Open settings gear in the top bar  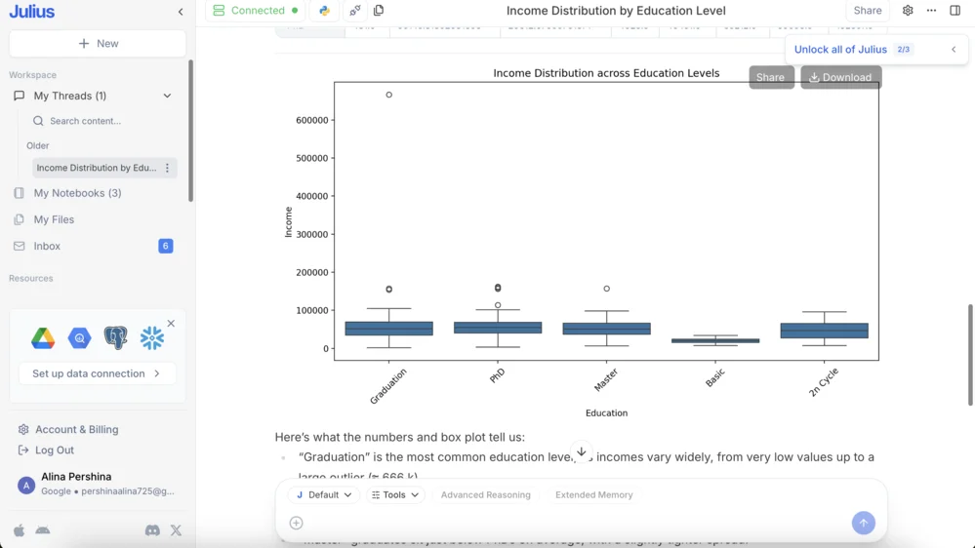click(x=908, y=11)
